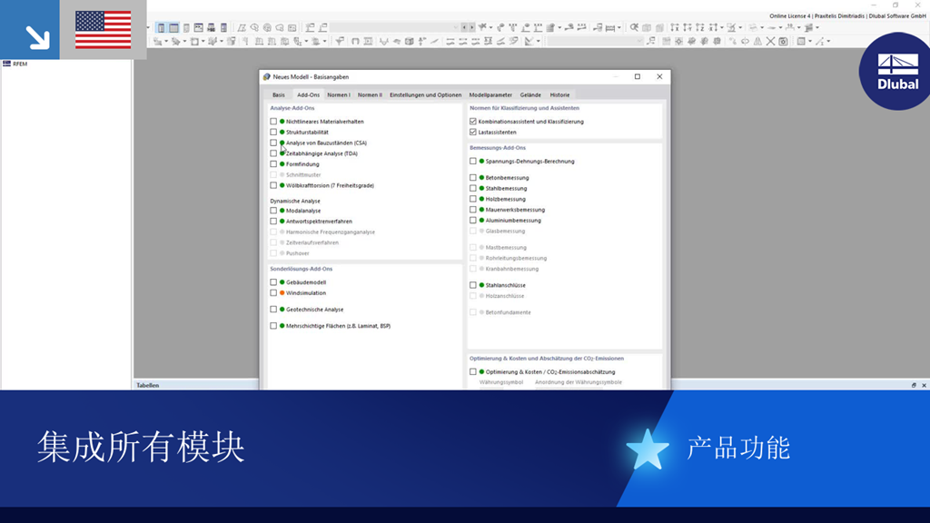This screenshot has width=930, height=523.
Task: Open dropdown arrow at far right of second toolbar row
Action: click(828, 42)
